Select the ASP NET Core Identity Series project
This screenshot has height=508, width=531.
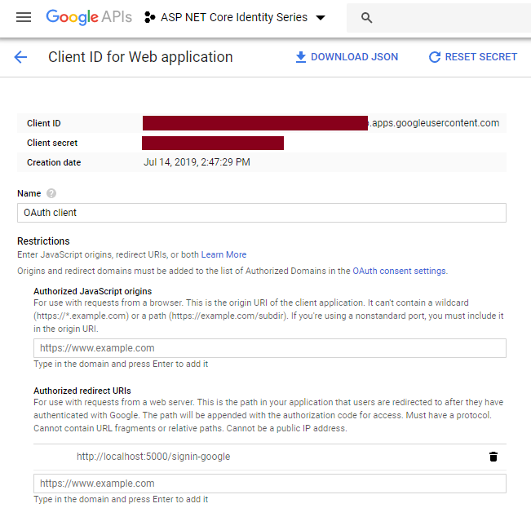tap(234, 17)
